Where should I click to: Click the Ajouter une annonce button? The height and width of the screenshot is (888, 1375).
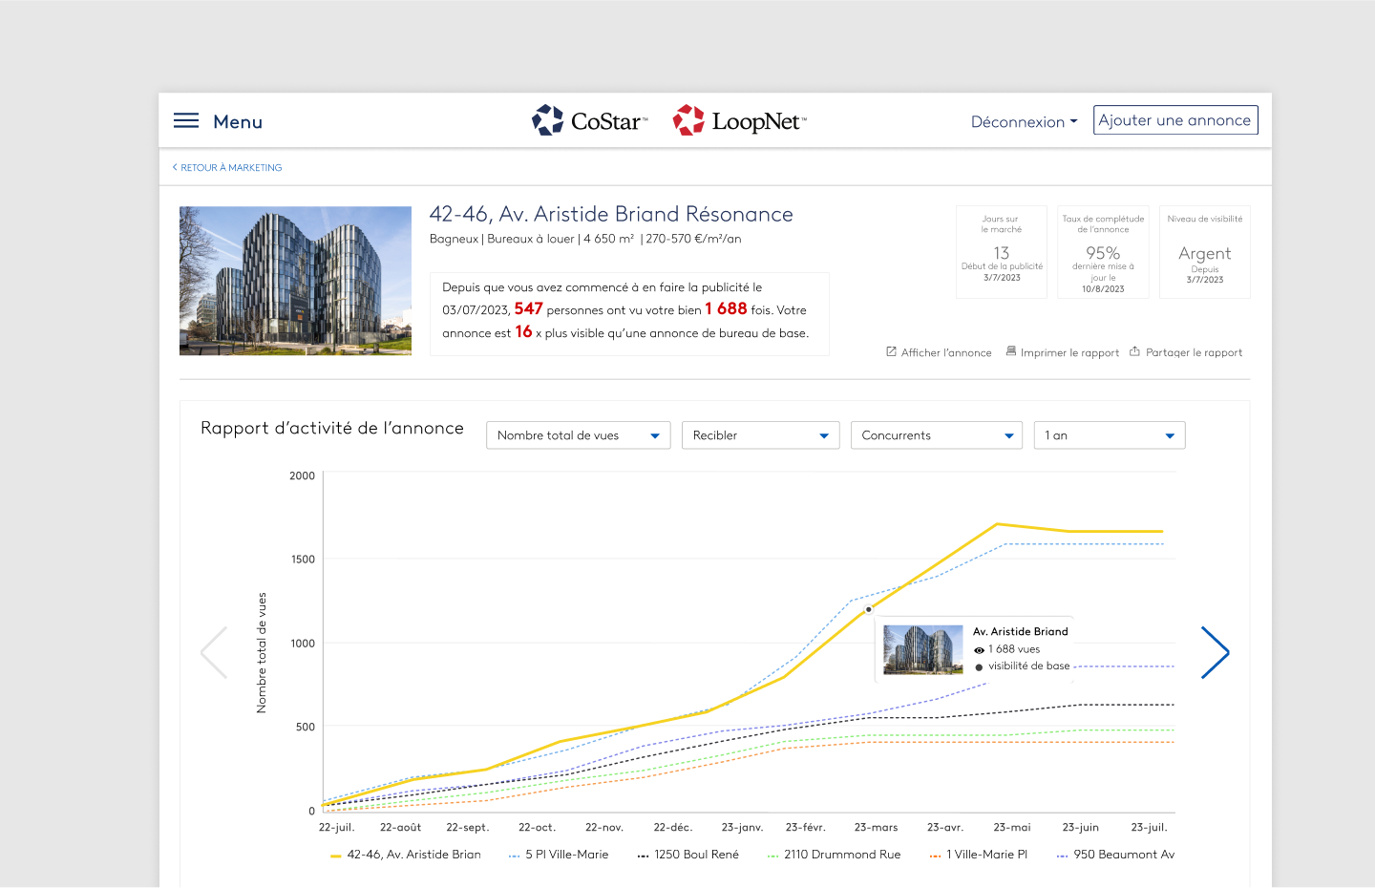point(1174,120)
